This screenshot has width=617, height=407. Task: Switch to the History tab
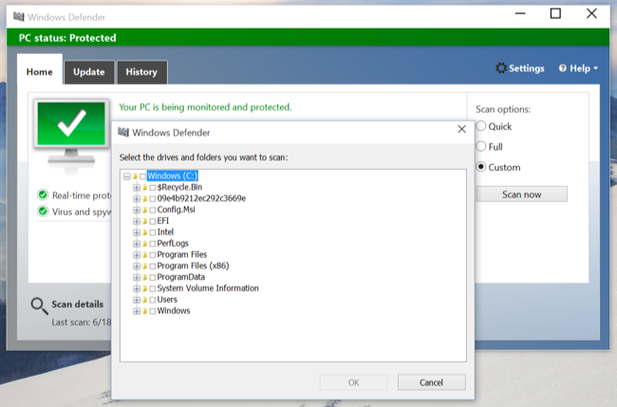[141, 72]
